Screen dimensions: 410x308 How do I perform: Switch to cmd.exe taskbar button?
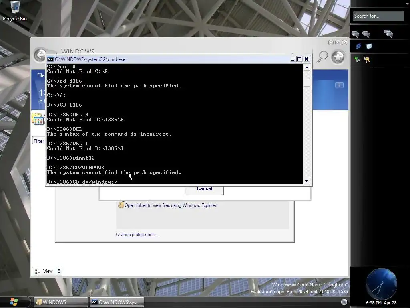[117, 302]
